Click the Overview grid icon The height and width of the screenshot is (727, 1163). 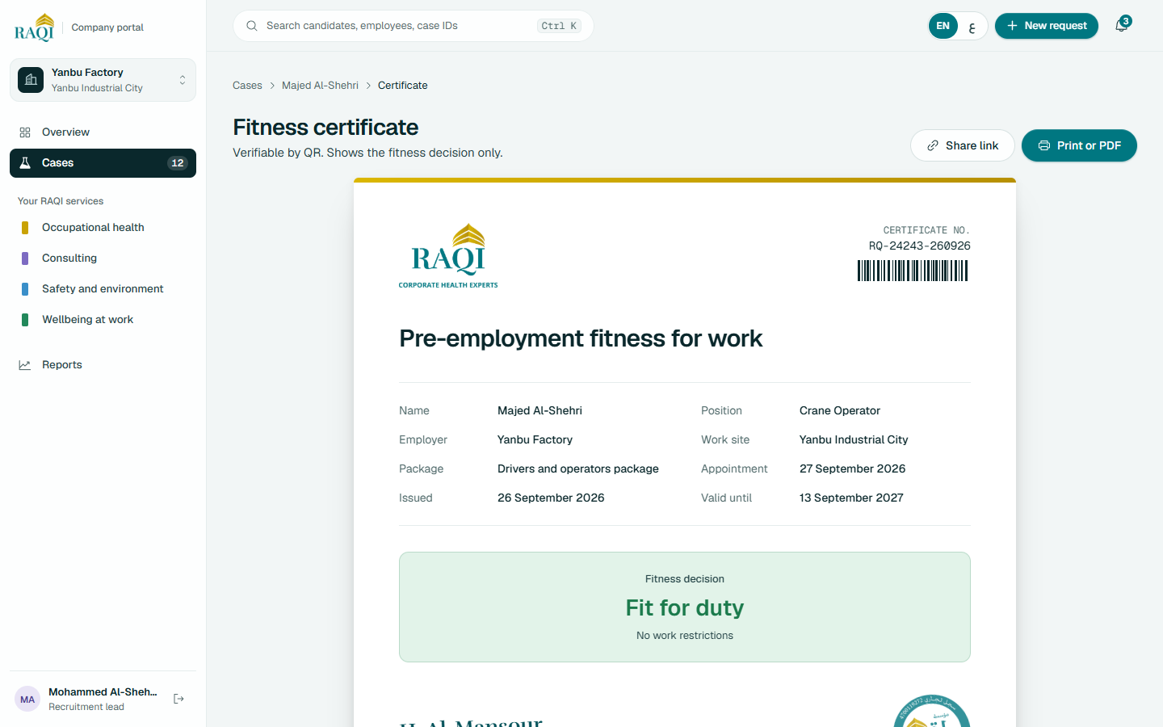click(25, 132)
